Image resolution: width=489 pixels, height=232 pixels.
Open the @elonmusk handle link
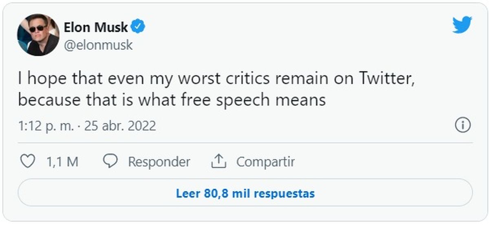click(98, 45)
